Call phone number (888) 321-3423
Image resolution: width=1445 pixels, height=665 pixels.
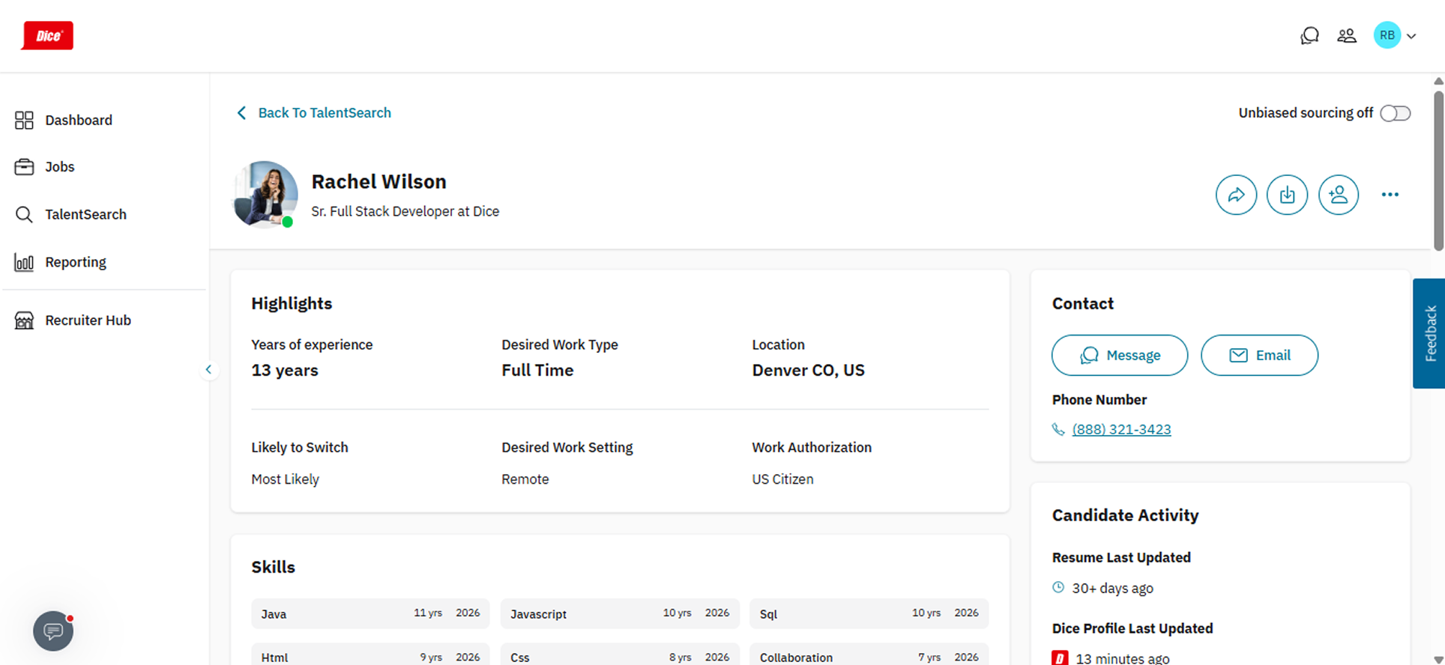point(1121,429)
